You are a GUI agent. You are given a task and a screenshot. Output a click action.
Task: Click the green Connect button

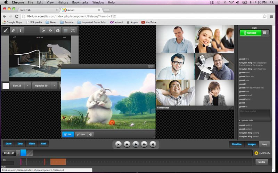coord(250,33)
